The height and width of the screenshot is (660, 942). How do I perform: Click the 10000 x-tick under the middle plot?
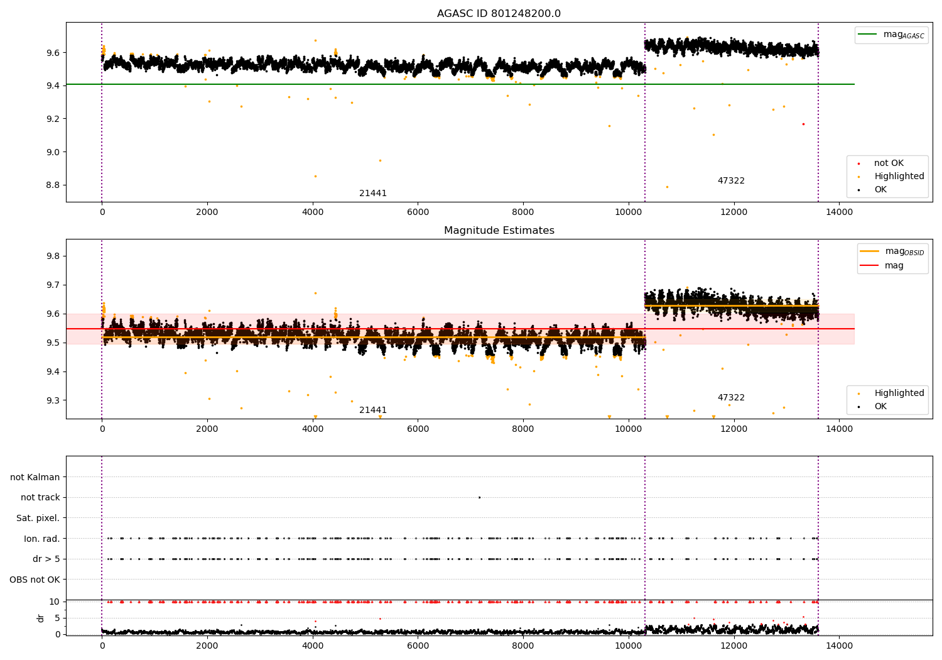[629, 429]
